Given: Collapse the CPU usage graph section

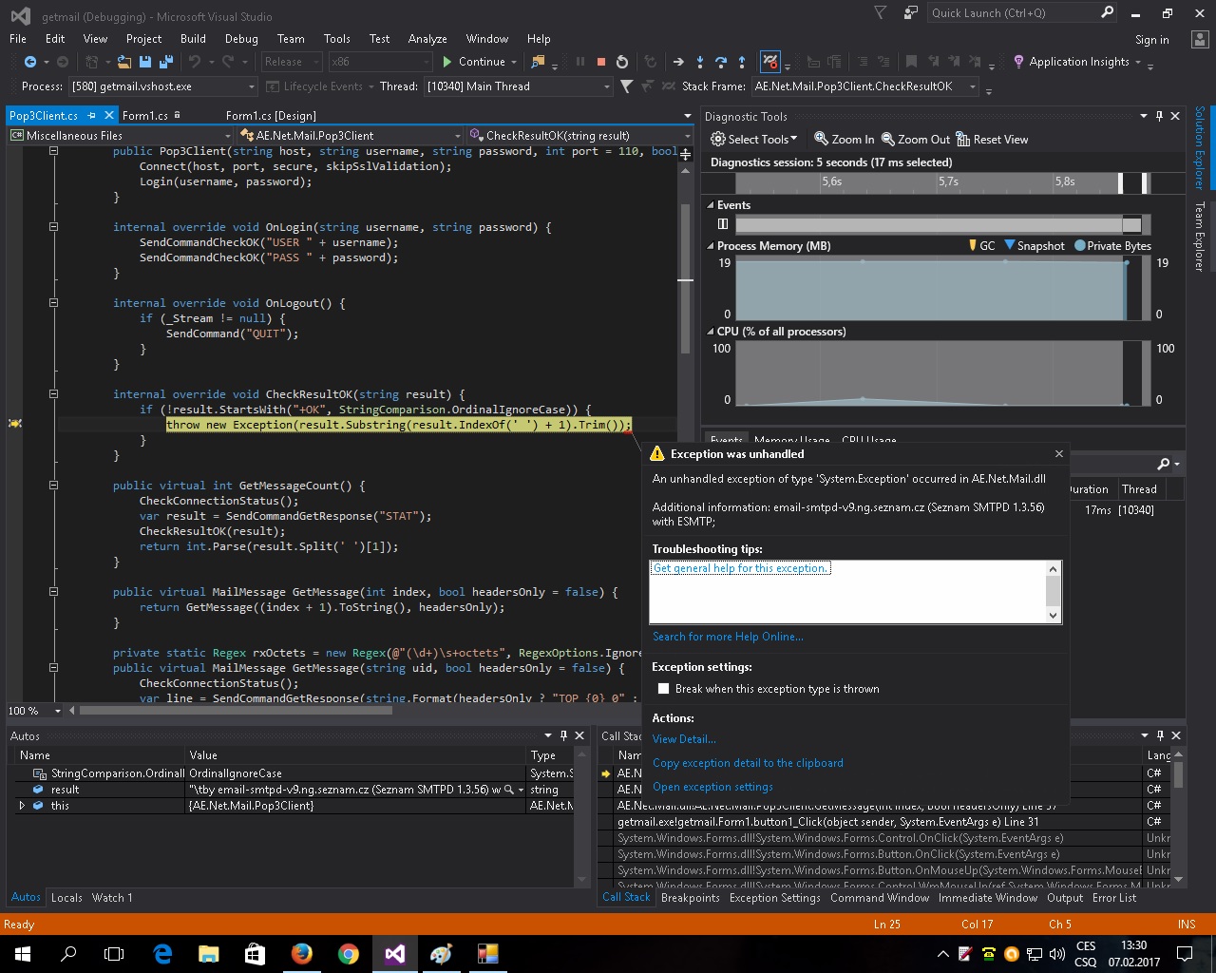Looking at the screenshot, I should [x=711, y=332].
